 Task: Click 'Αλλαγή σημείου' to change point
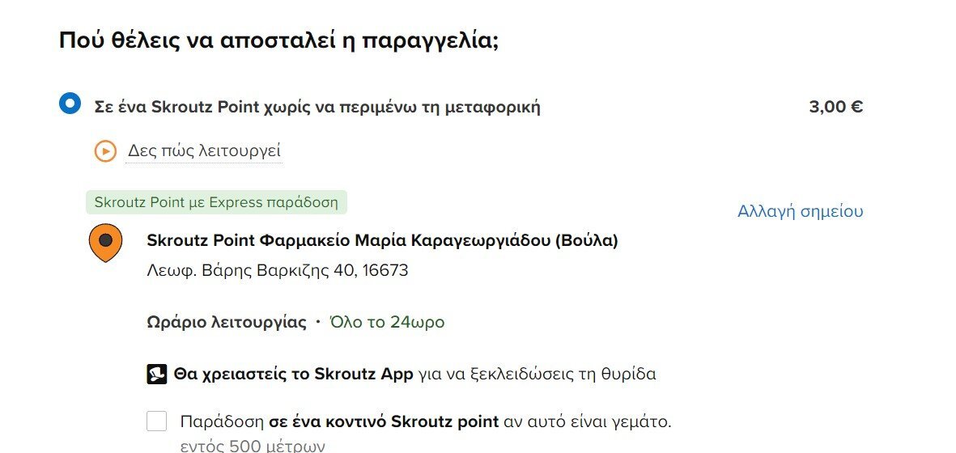click(800, 211)
